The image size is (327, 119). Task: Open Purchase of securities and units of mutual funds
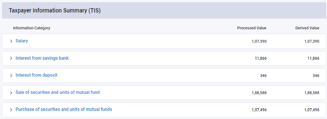pos(64,110)
